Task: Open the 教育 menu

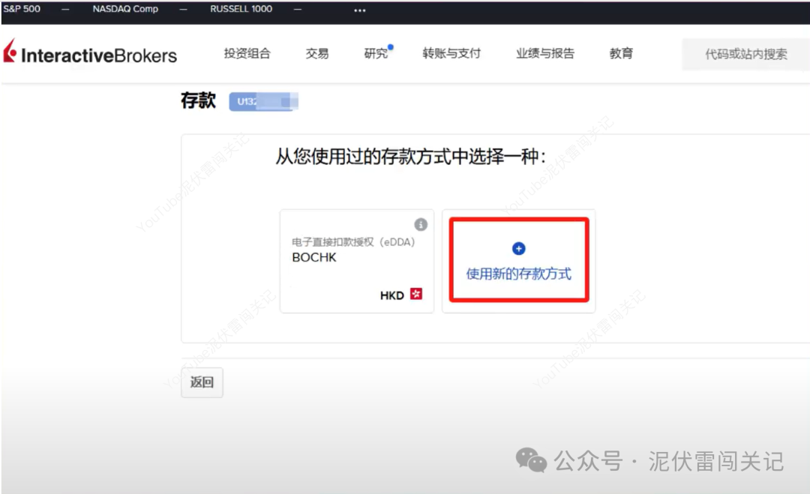Action: click(621, 53)
